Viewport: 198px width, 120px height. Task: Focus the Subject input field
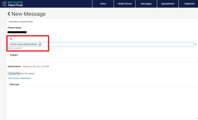[x=103, y=60]
